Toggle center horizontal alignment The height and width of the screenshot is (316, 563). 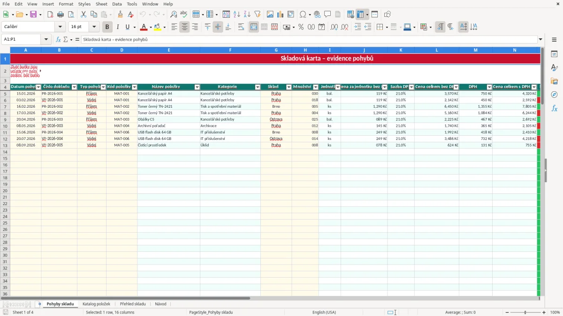coord(184,27)
